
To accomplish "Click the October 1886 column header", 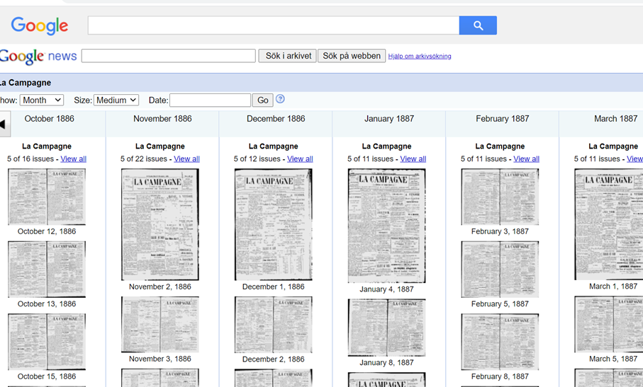I will (49, 119).
